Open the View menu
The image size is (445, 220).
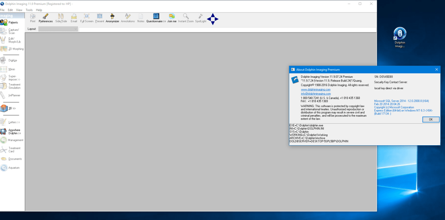[x=19, y=10]
